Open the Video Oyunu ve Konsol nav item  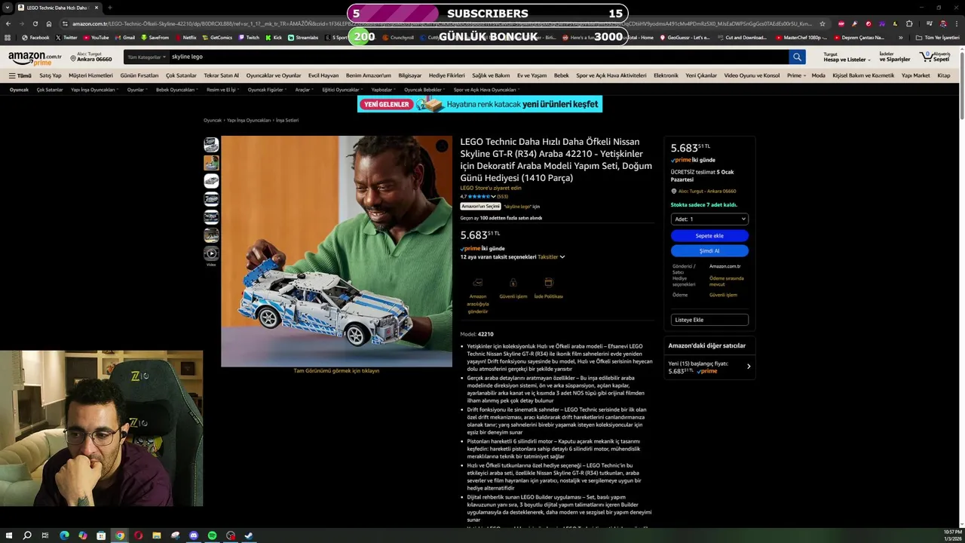click(752, 75)
